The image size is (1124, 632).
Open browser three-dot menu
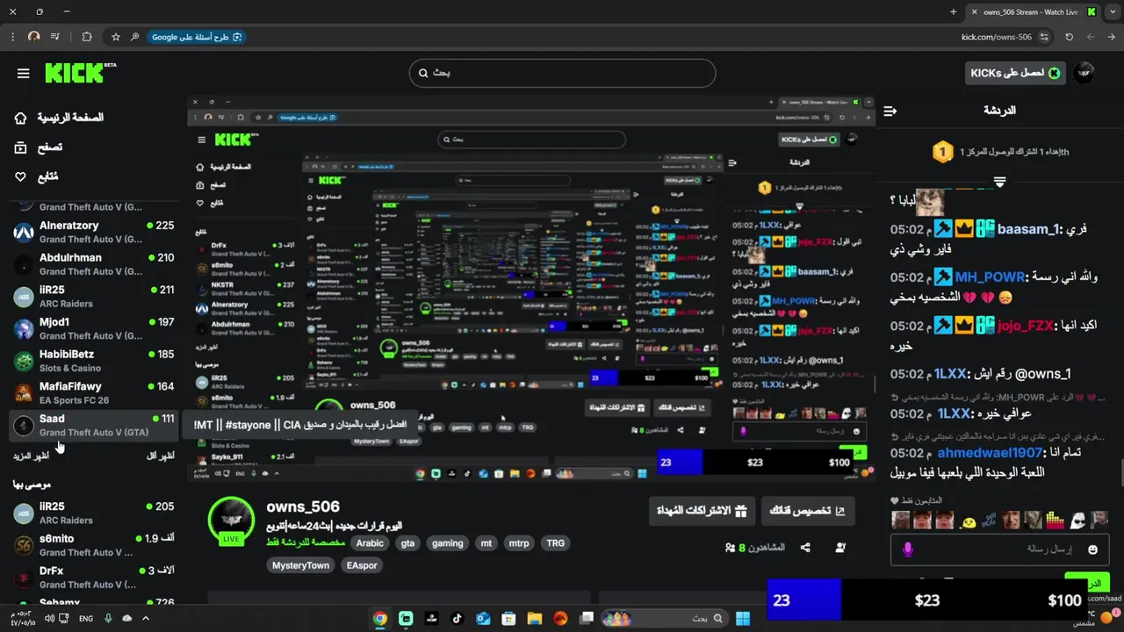tap(12, 37)
